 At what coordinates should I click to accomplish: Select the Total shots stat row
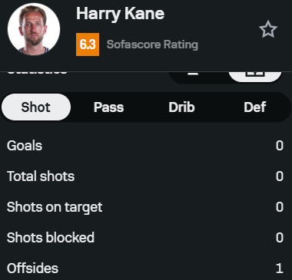pos(145,176)
